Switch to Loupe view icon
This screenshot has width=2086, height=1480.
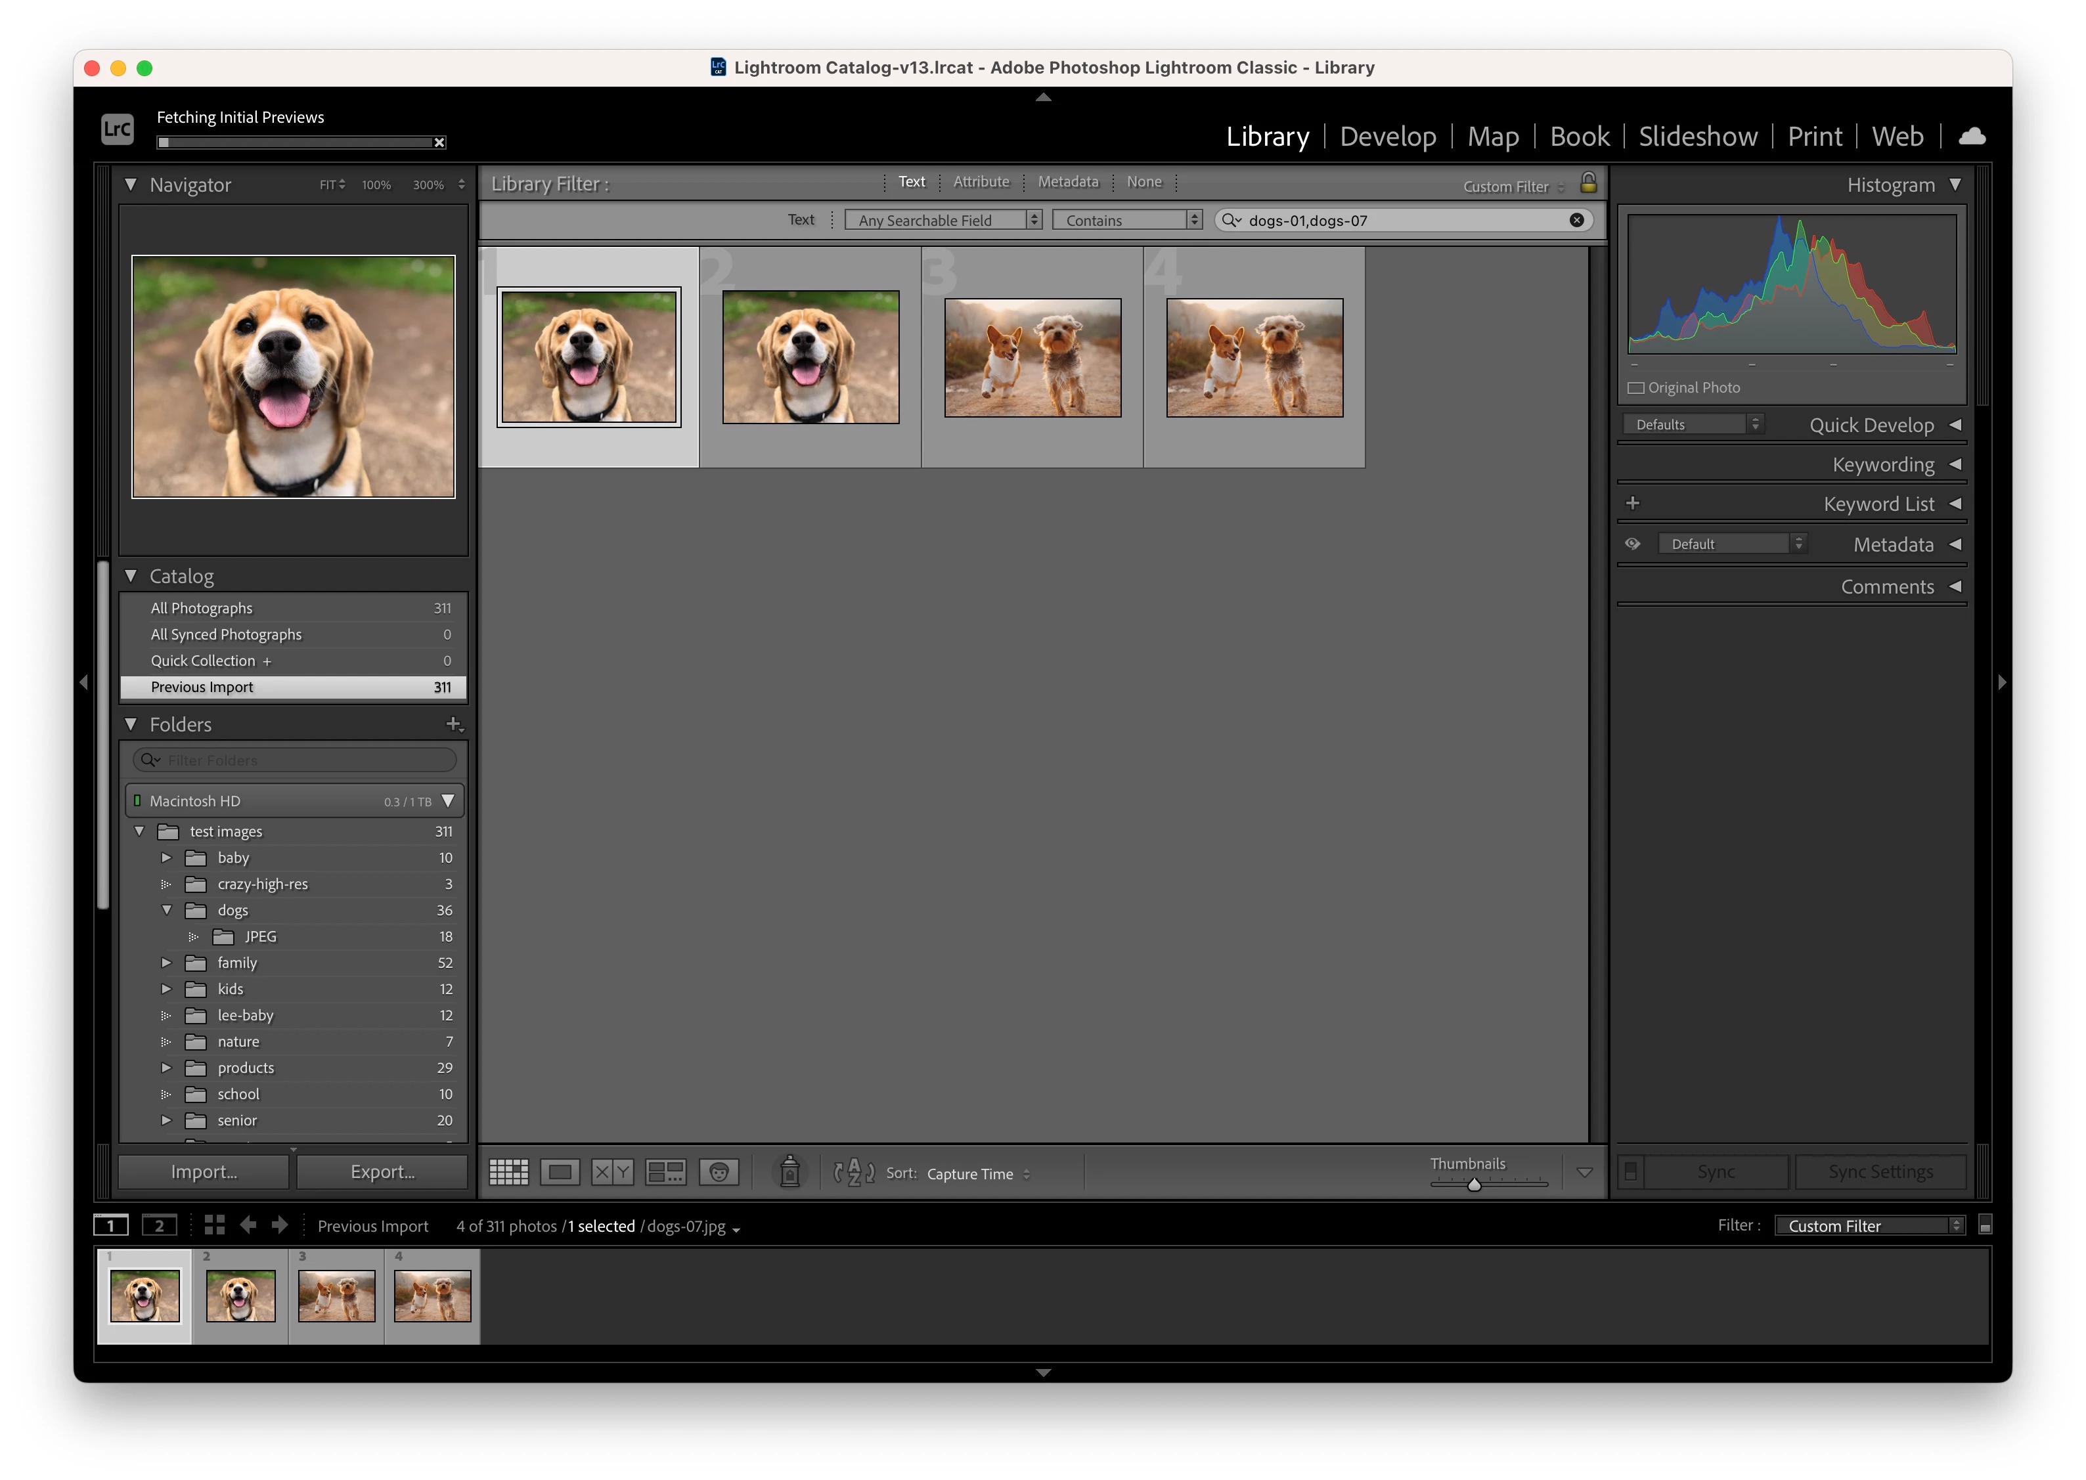(x=560, y=1172)
